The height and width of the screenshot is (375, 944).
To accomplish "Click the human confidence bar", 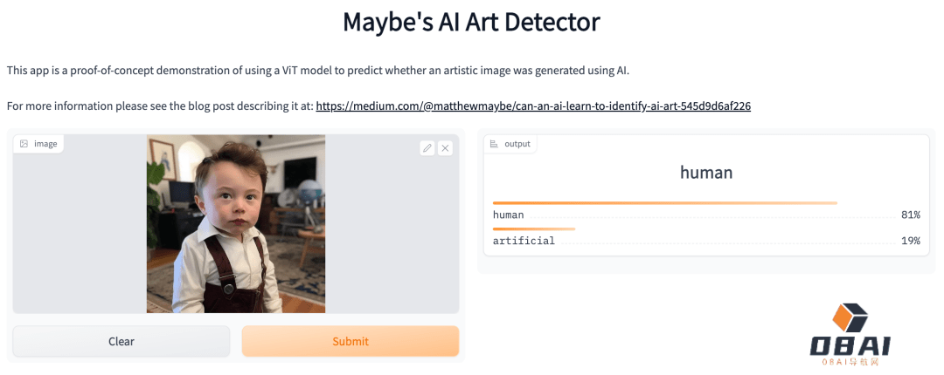I will (664, 203).
